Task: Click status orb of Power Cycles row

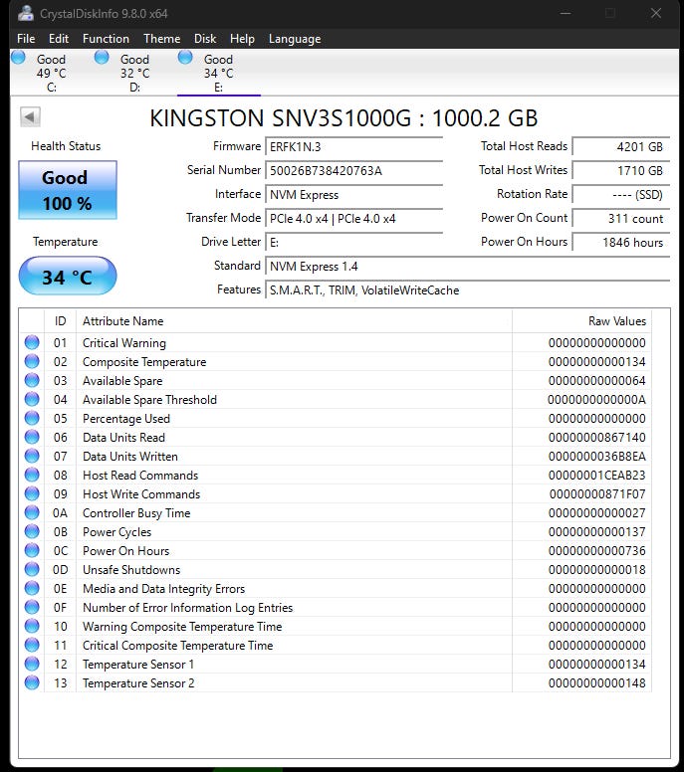Action: (32, 531)
